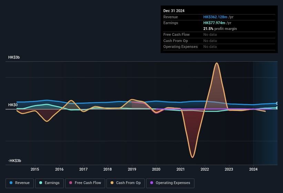Toggle the Free Cash Flow label in legend

(88, 183)
